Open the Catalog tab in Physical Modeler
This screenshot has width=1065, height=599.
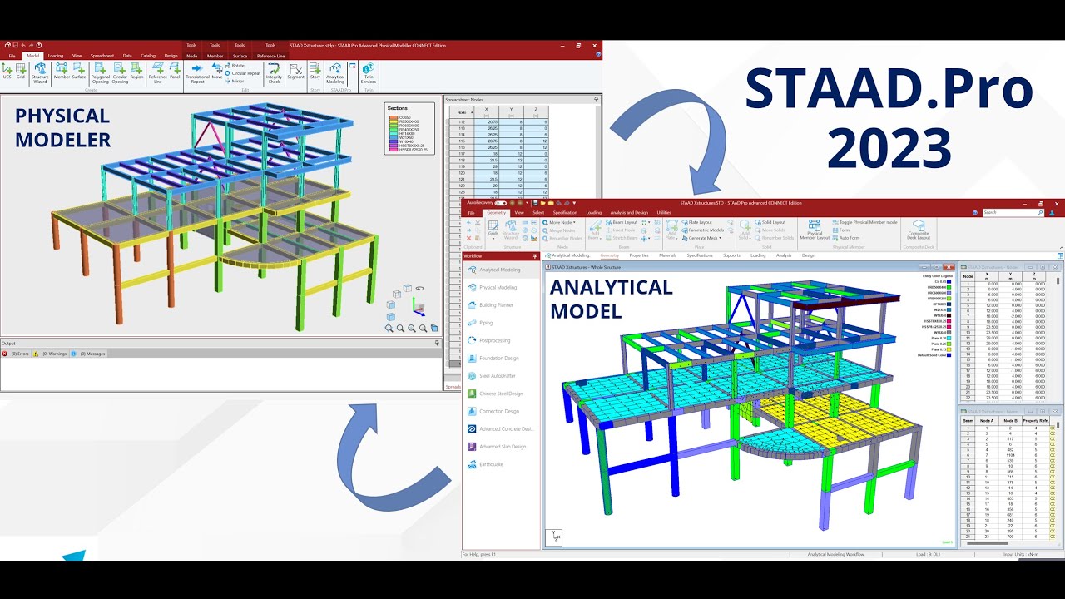148,56
